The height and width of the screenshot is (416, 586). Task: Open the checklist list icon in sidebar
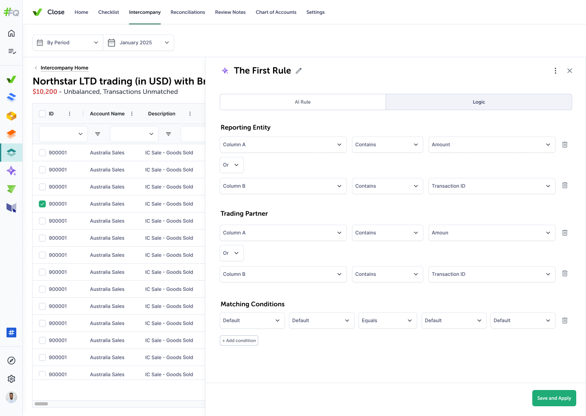click(11, 51)
